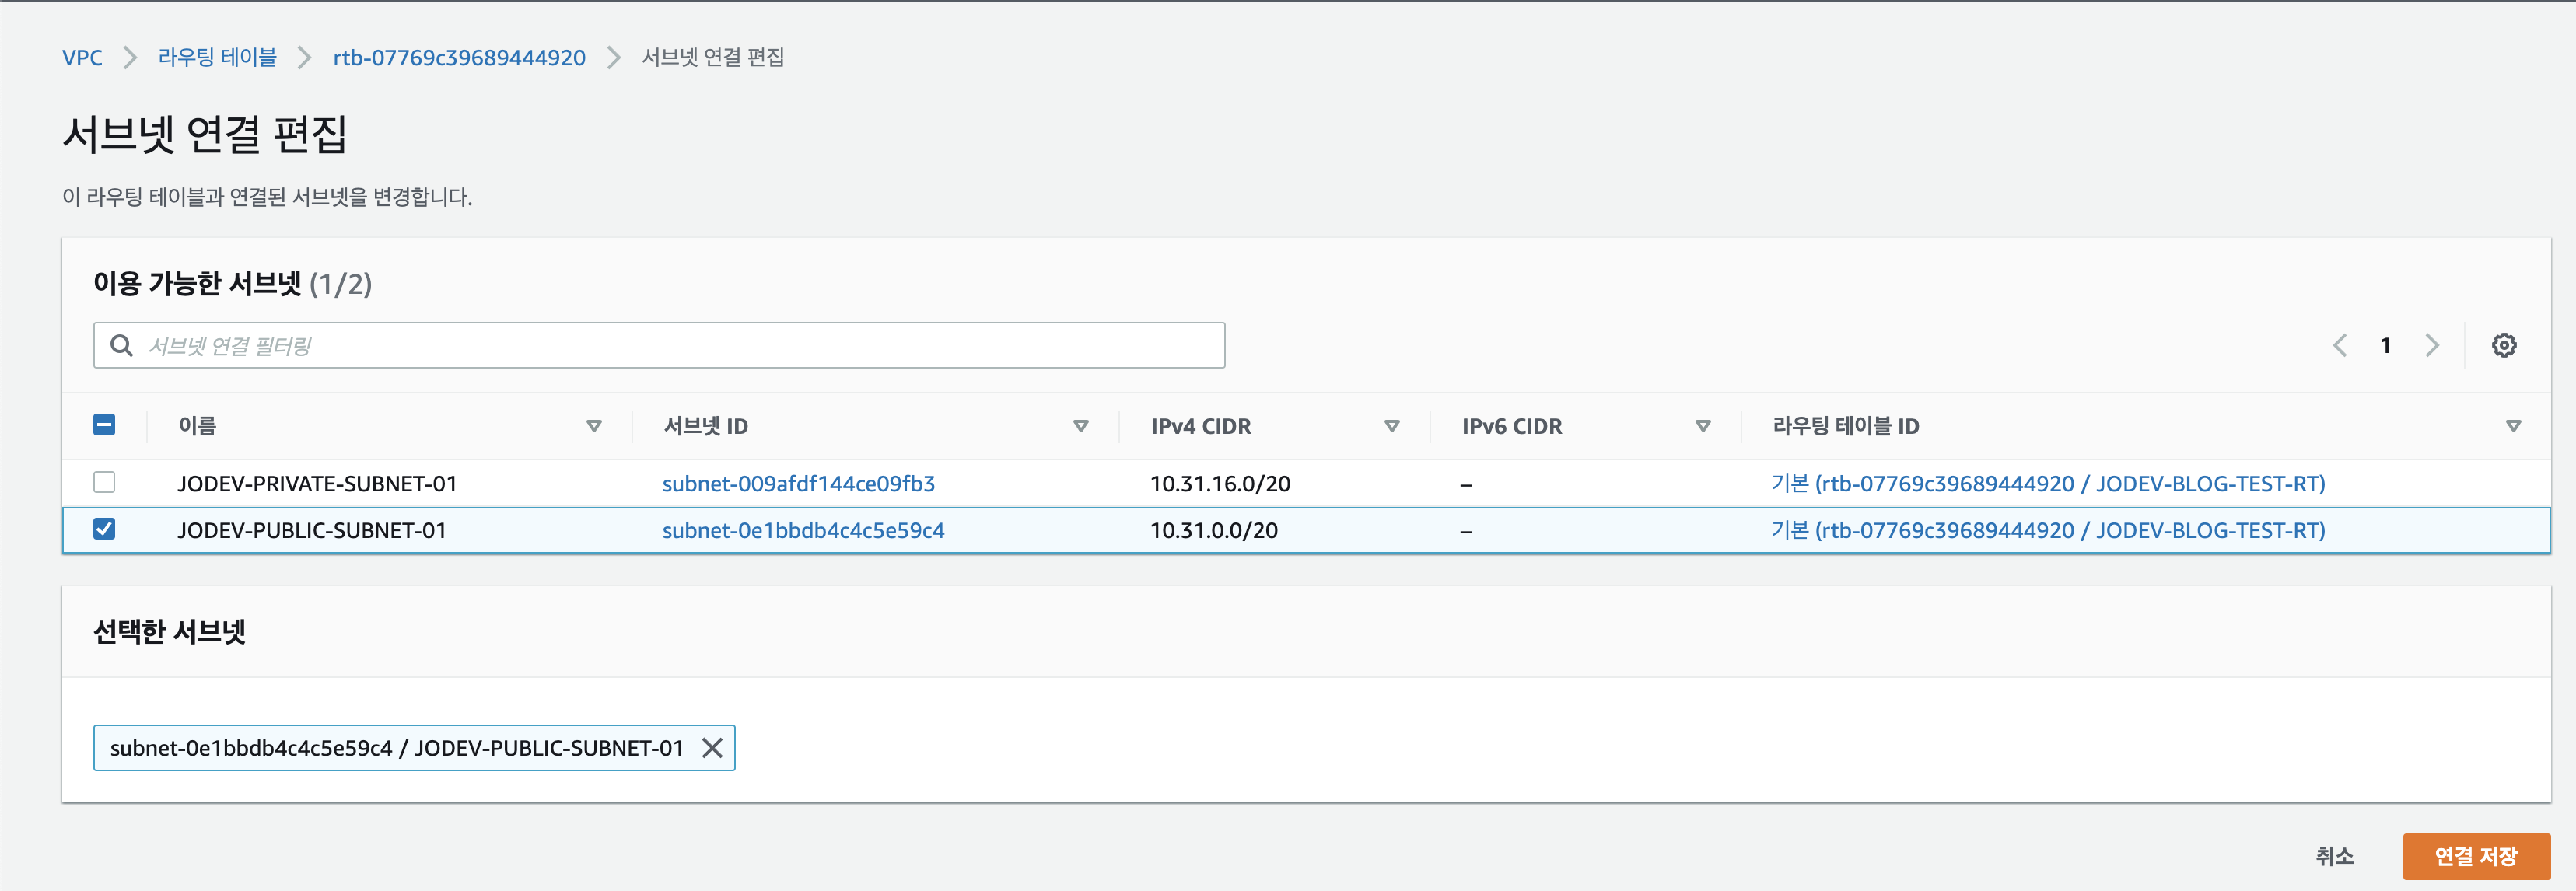The image size is (2576, 891).
Task: Open table preferences gear icon
Action: [2503, 345]
